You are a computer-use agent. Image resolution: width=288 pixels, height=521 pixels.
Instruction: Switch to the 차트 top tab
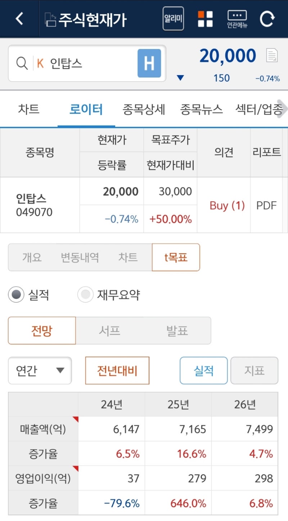point(29,109)
